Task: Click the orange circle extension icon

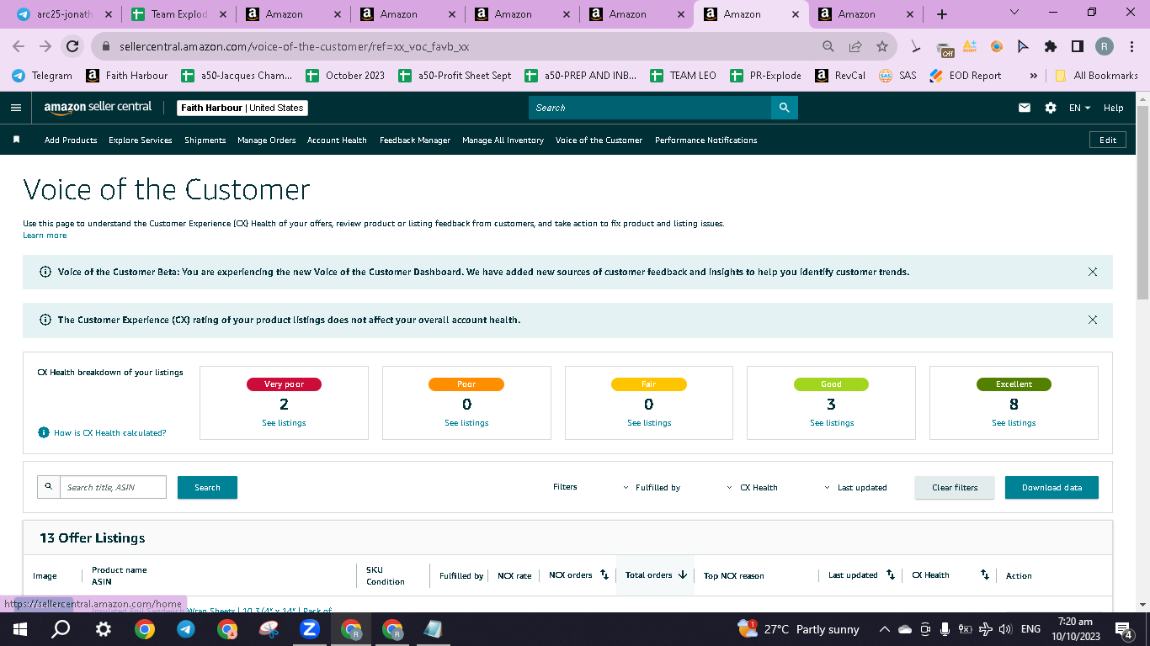Action: 997,47
